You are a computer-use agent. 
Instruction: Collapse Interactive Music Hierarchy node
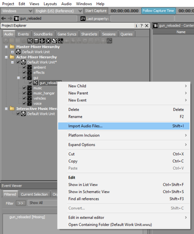pos(6,109)
